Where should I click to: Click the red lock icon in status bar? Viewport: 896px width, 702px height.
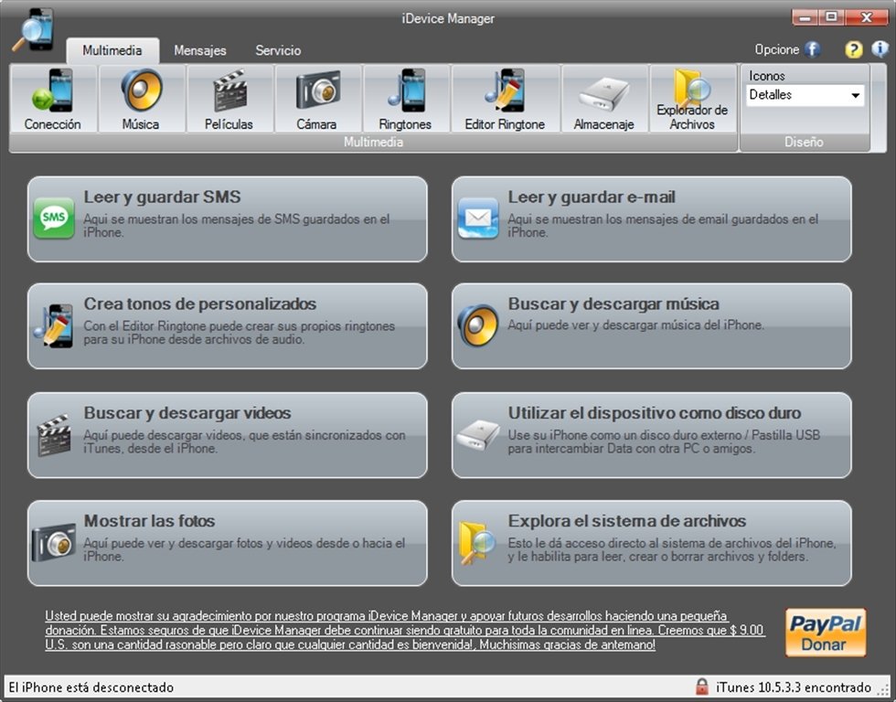coord(702,686)
